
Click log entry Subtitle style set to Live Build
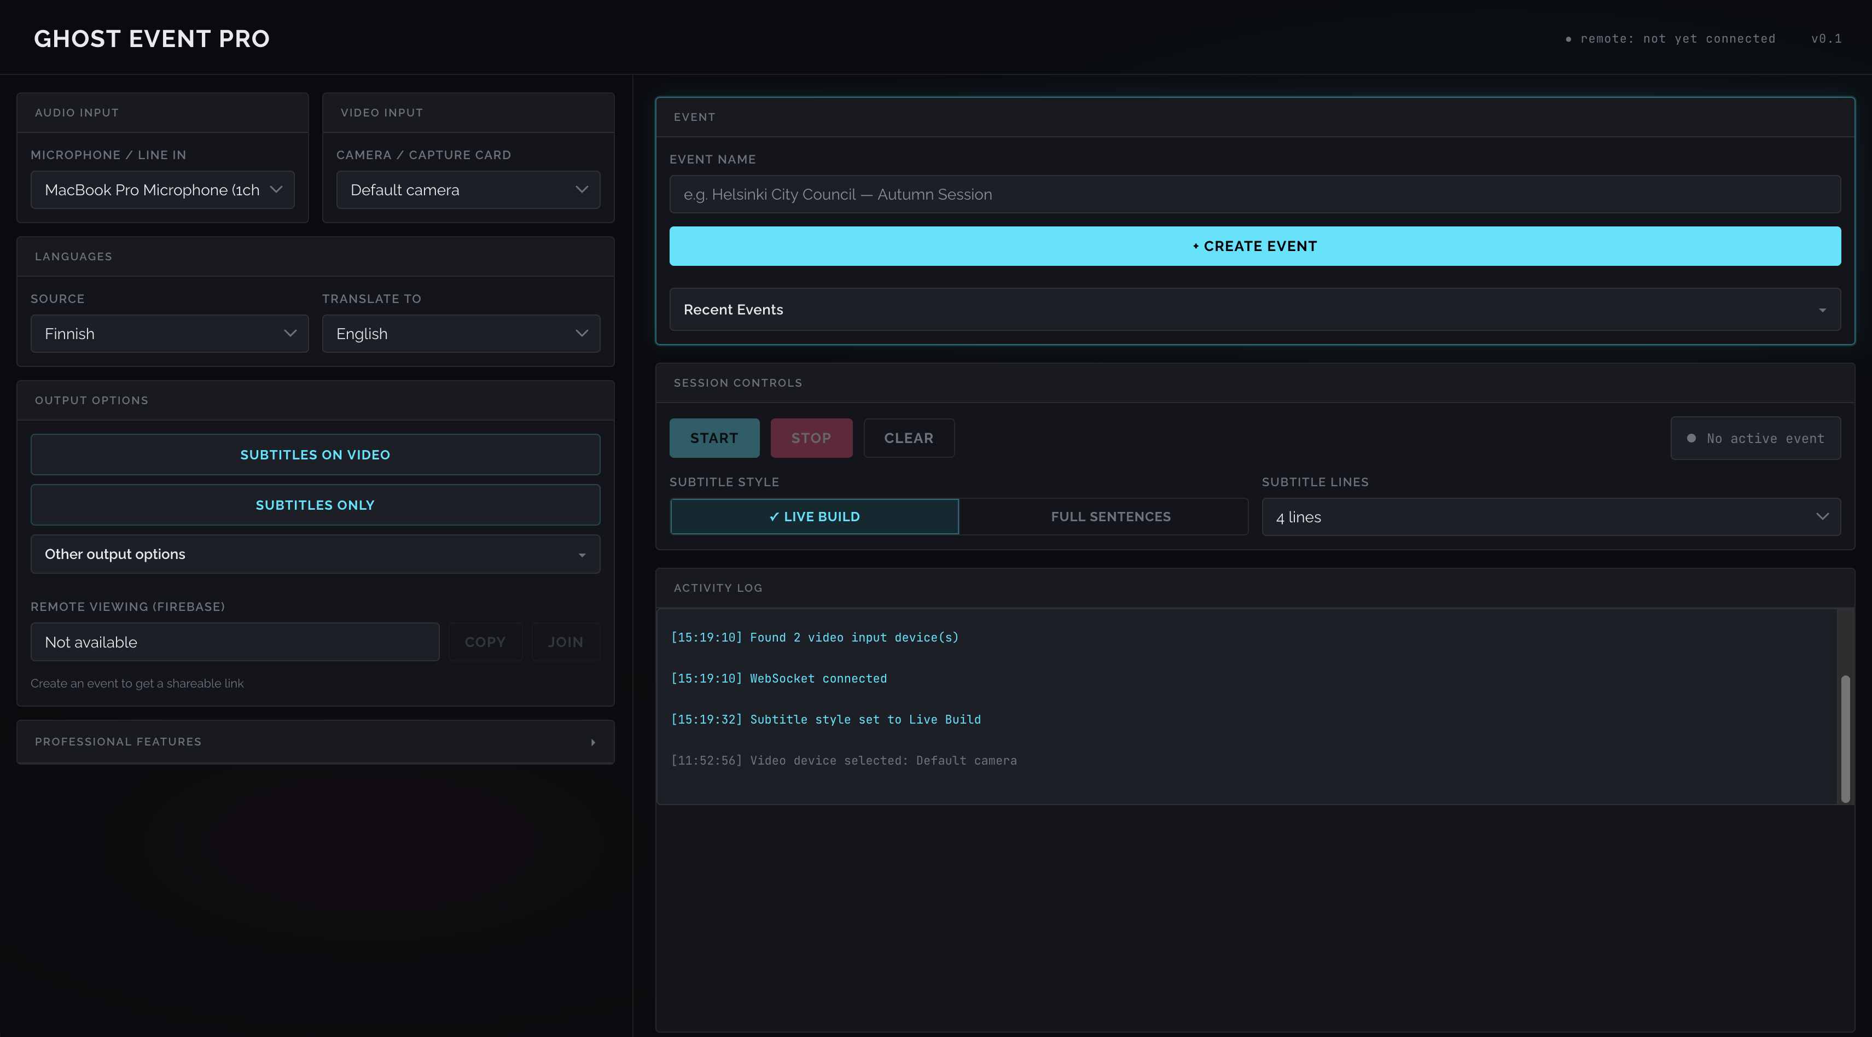point(825,719)
